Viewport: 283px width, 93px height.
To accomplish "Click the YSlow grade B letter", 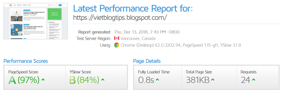I will pyautogui.click(x=73, y=80).
